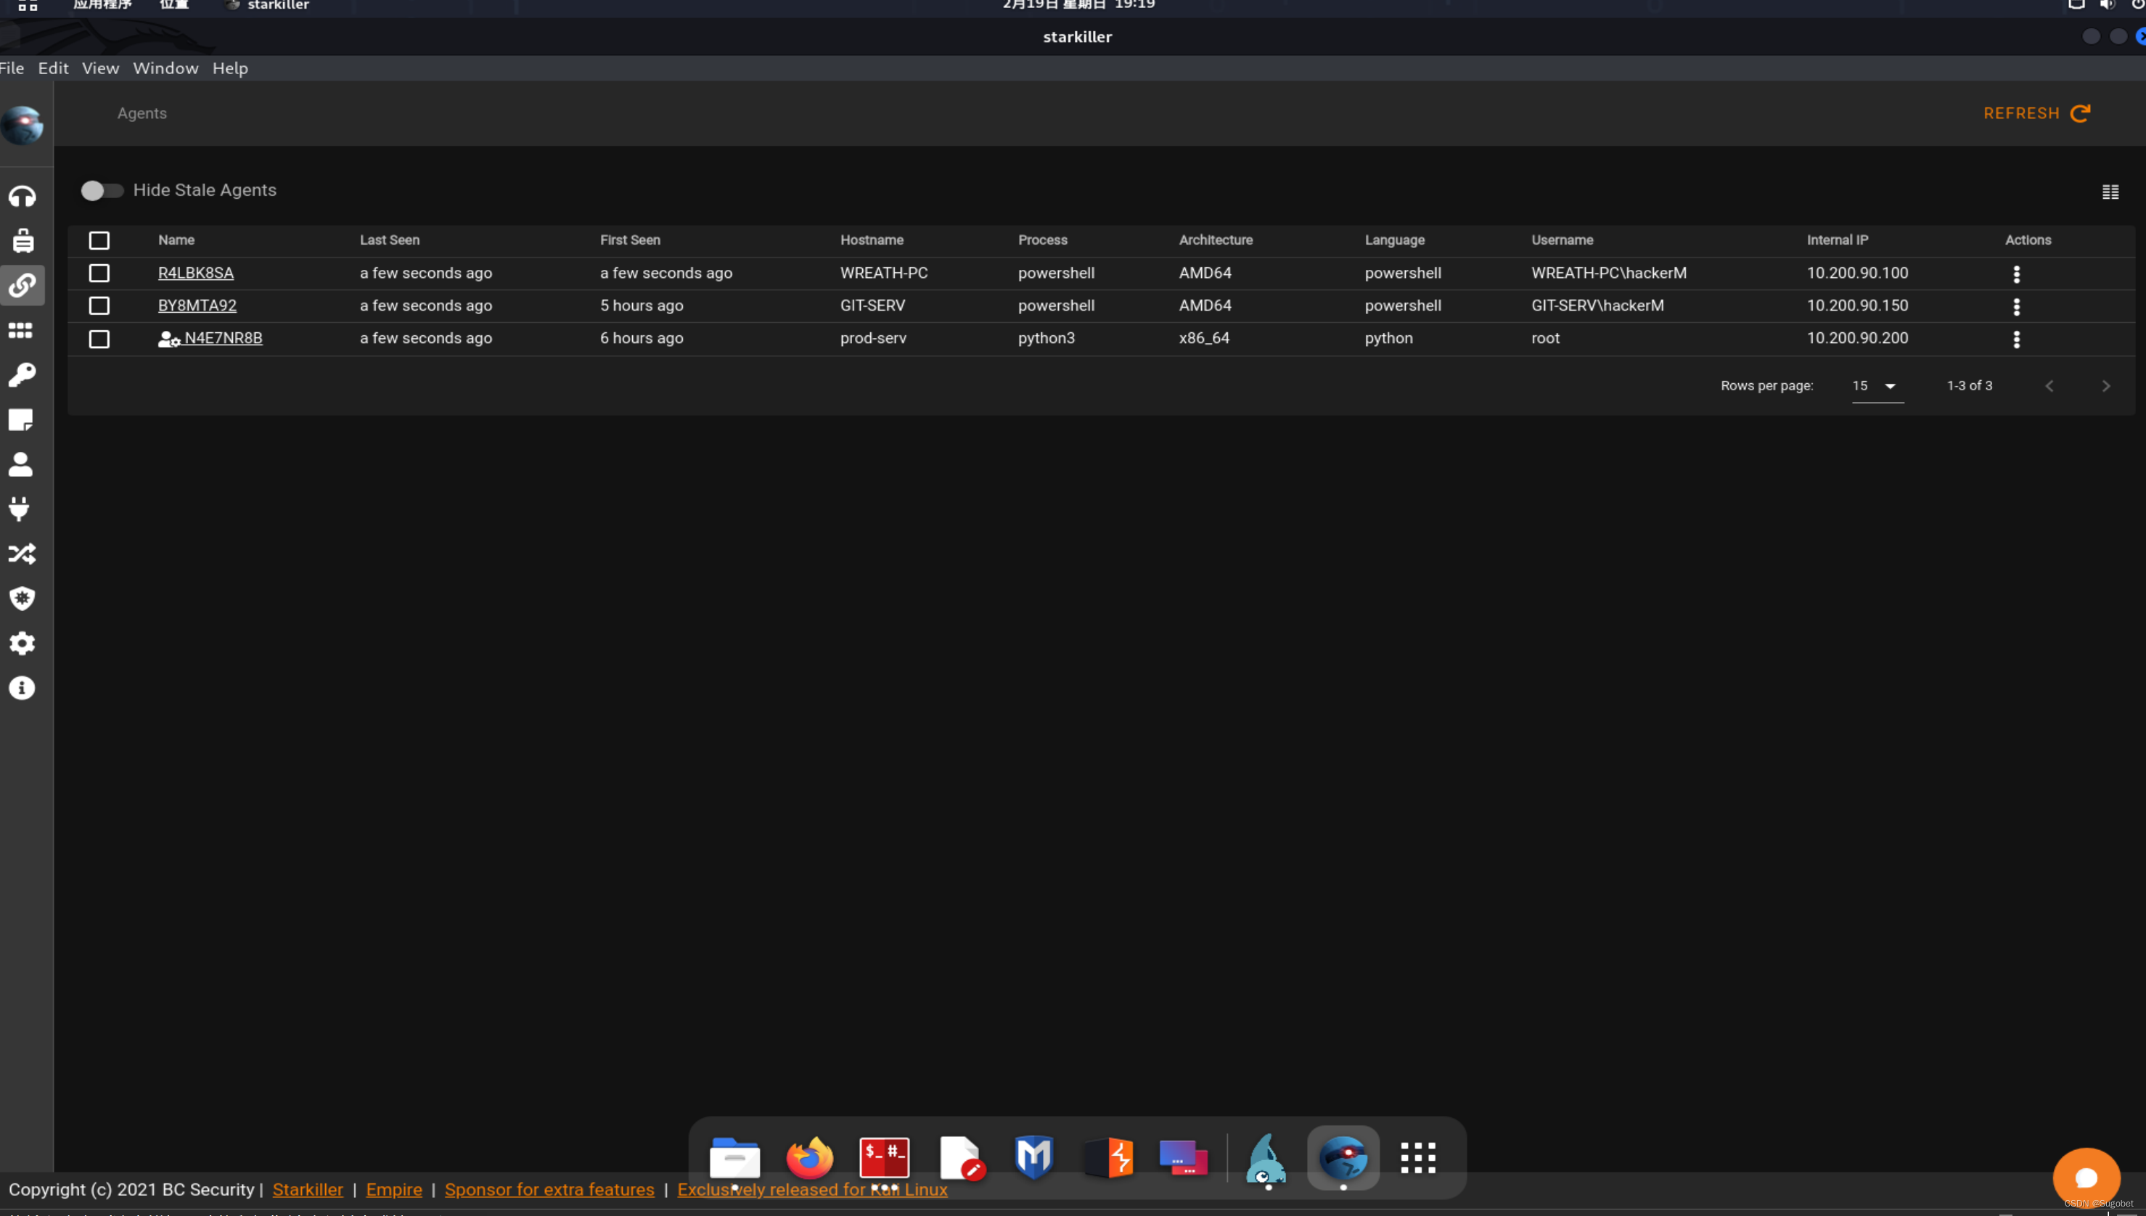2146x1216 pixels.
Task: Click the Settings gear icon
Action: pos(20,643)
